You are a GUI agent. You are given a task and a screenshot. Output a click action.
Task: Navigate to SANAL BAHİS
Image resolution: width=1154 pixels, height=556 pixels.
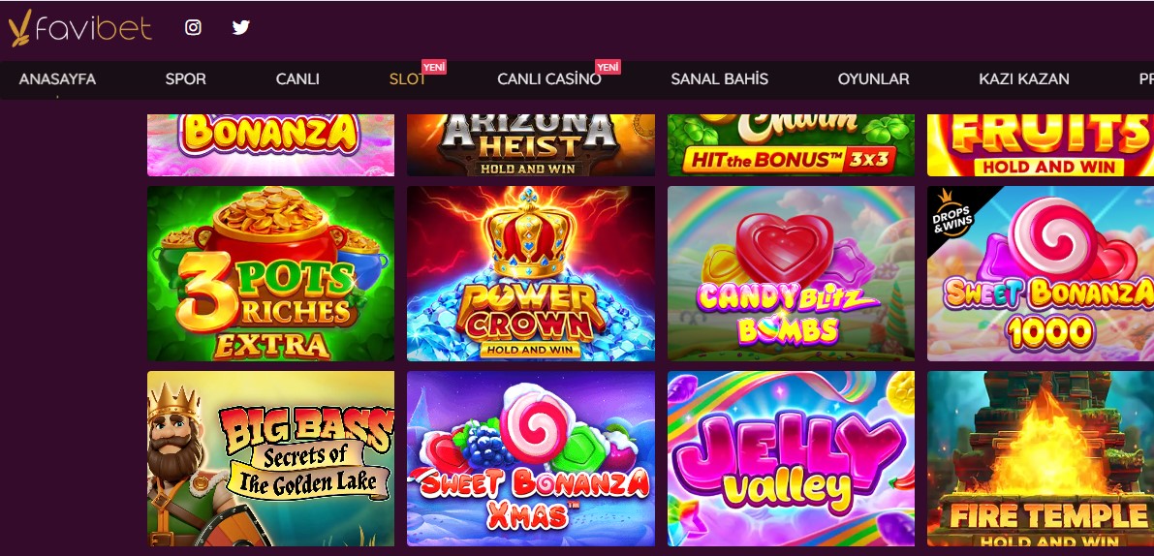pyautogui.click(x=719, y=79)
